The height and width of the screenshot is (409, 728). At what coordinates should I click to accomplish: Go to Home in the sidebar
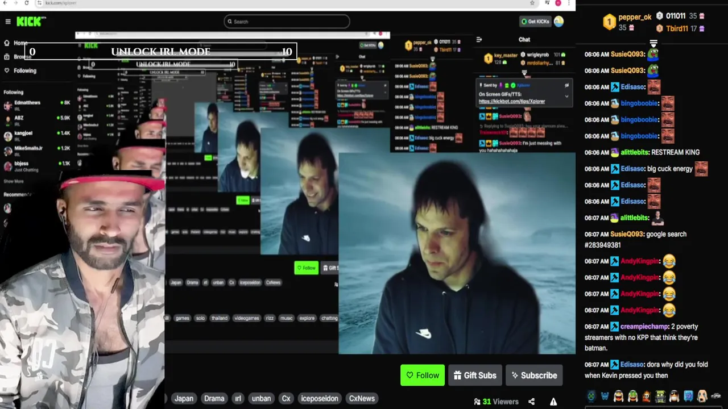tap(16, 43)
